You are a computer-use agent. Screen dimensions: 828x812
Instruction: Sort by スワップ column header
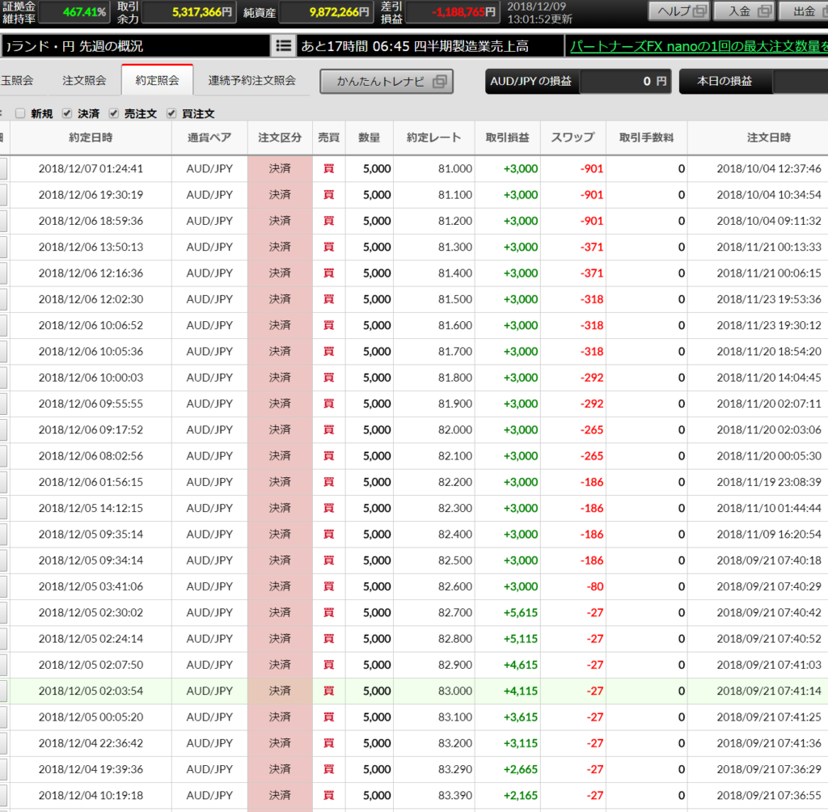click(573, 137)
